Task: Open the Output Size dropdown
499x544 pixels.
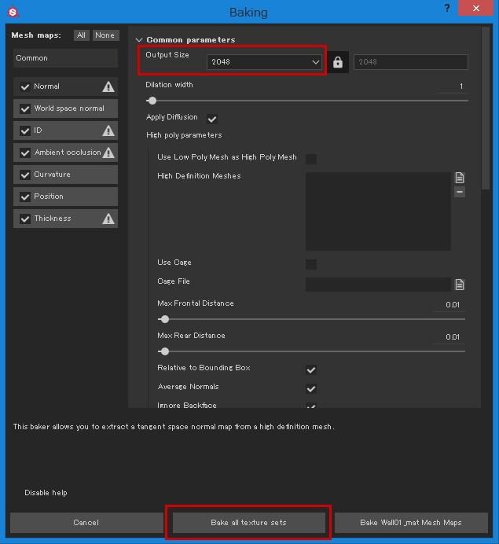Action: coord(264,62)
